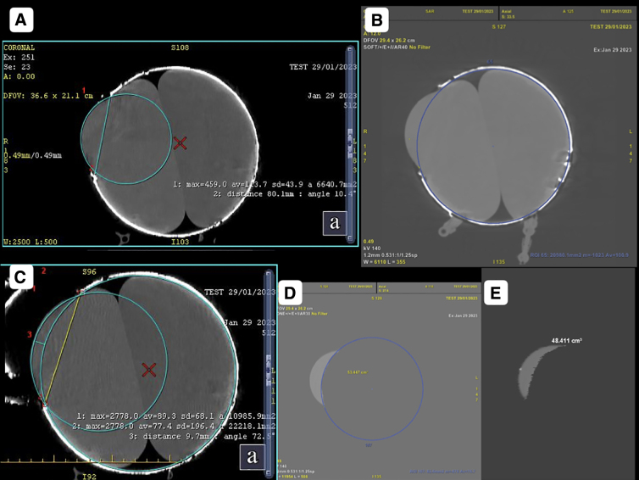The width and height of the screenshot is (639, 480).
Task: Select the panel A label badge
Action: [21, 20]
